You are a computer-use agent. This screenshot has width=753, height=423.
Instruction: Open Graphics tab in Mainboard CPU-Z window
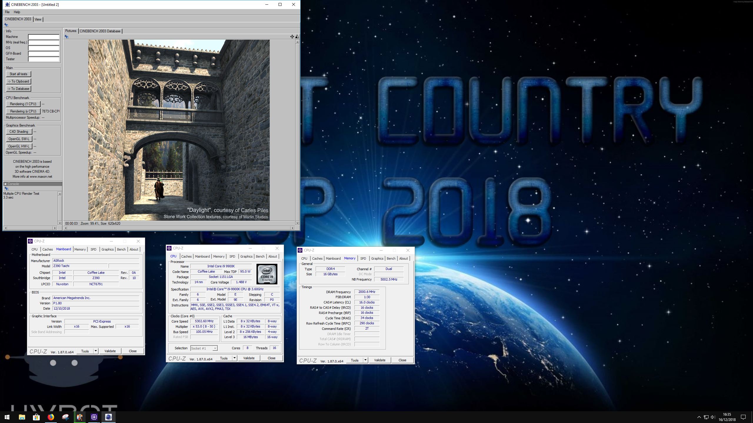pyautogui.click(x=107, y=249)
